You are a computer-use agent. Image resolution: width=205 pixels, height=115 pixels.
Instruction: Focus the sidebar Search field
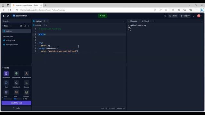[x=16, y=21]
